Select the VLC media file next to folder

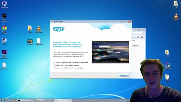tap(39, 29)
